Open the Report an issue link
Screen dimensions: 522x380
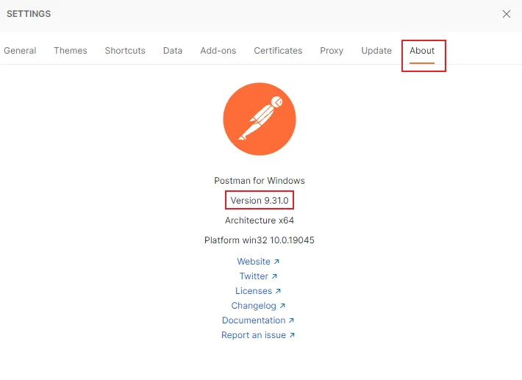click(x=258, y=334)
